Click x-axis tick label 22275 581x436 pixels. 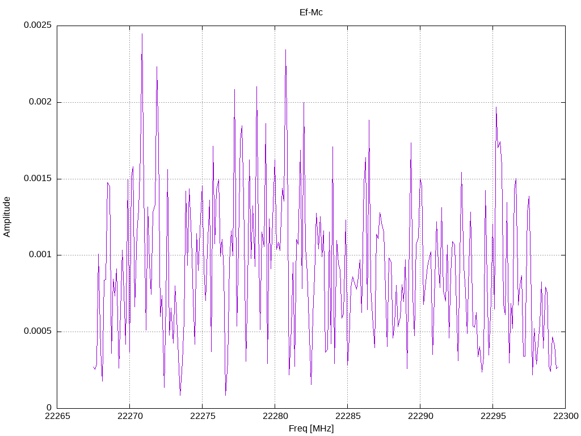[x=203, y=416]
